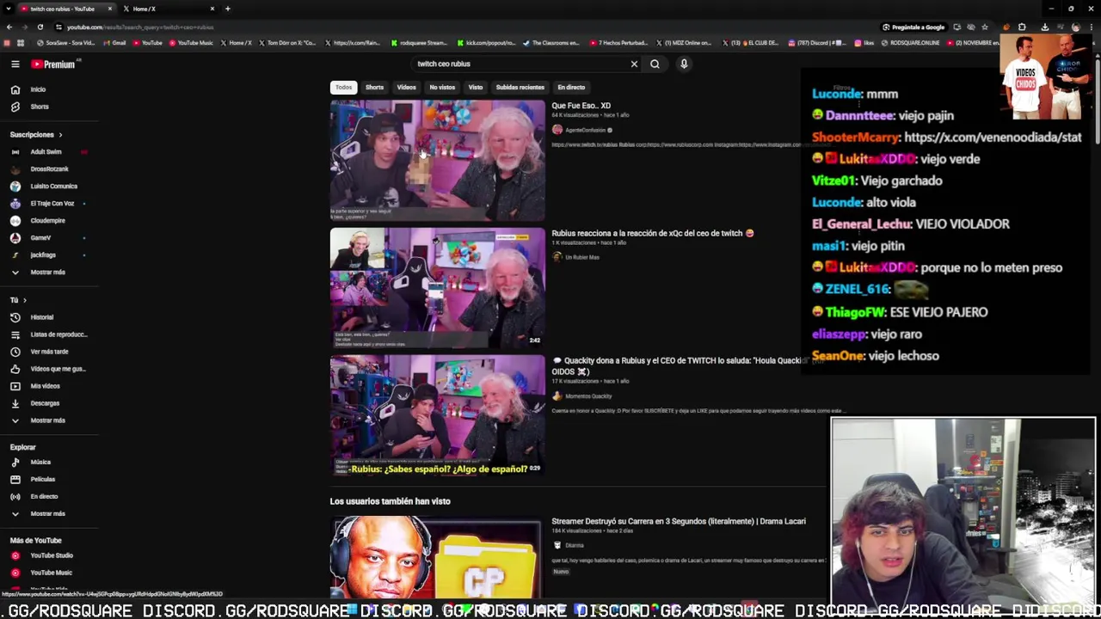This screenshot has width=1101, height=619.
Task: Open the Que Fue Eso video thumbnail
Action: pyautogui.click(x=437, y=161)
